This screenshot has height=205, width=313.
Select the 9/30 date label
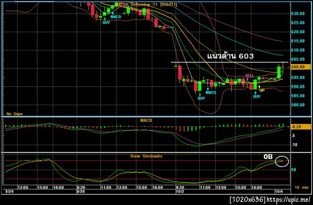point(81,191)
